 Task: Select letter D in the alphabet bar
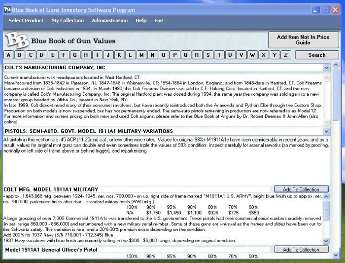point(41,55)
